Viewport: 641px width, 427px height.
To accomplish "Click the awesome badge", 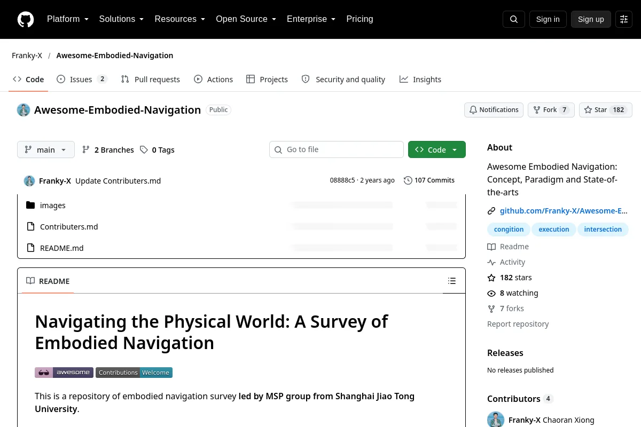I will (x=64, y=373).
